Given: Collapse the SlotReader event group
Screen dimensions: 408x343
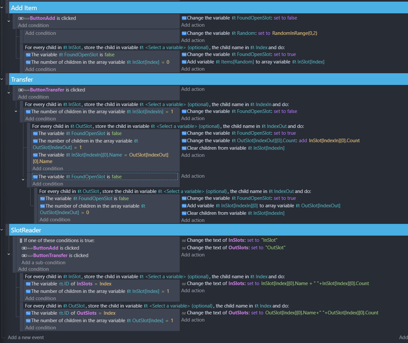Looking at the screenshot, I should pyautogui.click(x=2, y=230).
